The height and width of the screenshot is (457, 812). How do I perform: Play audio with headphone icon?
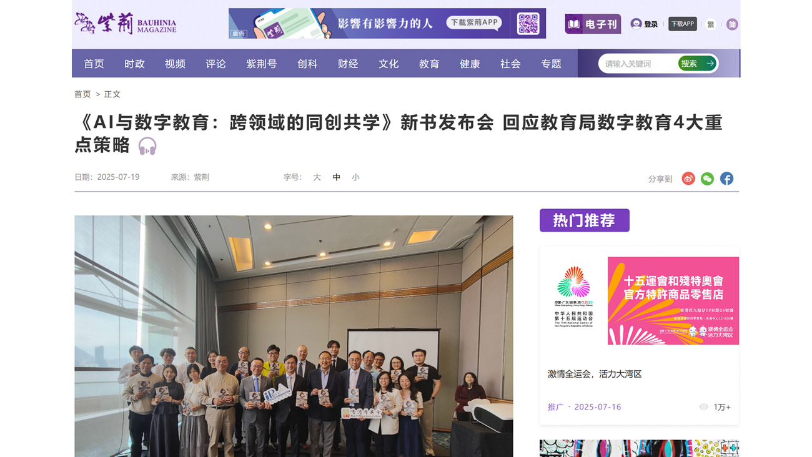[147, 146]
